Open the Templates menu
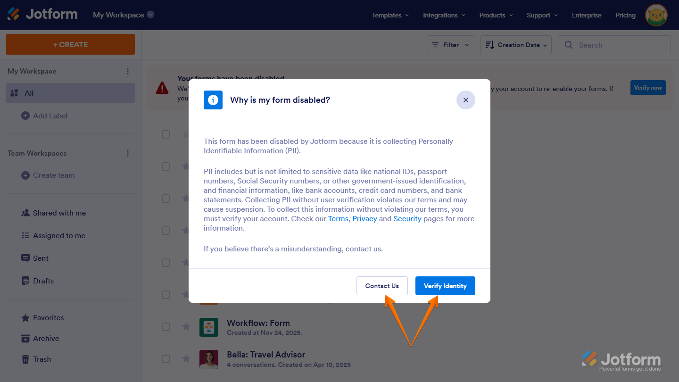The image size is (679, 382). pyautogui.click(x=389, y=15)
